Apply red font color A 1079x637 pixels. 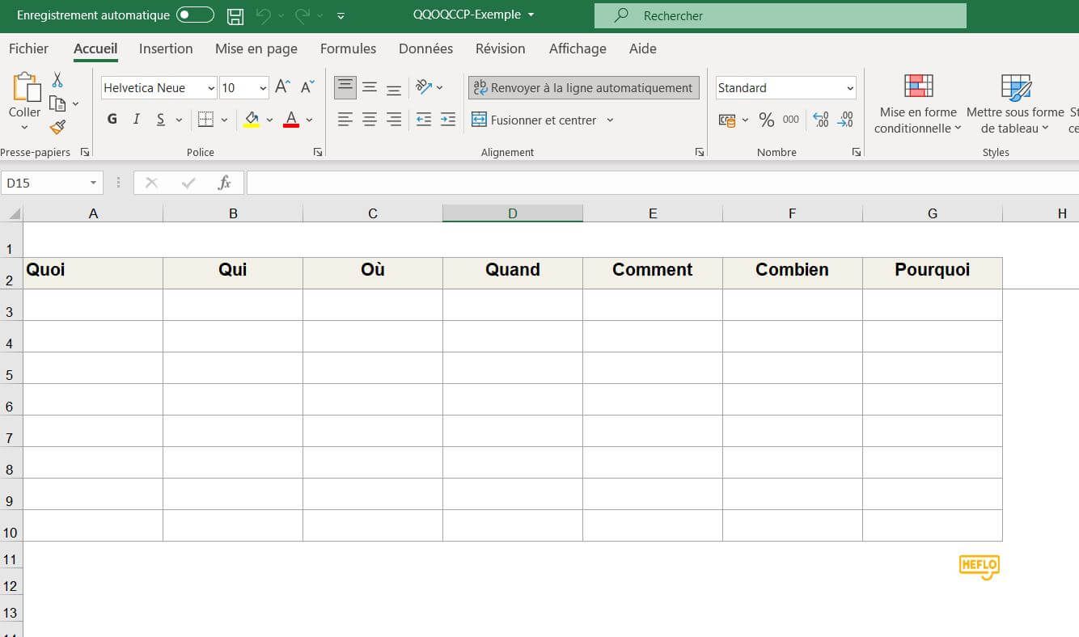click(292, 120)
